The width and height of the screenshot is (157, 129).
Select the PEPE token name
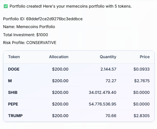(x=13, y=104)
